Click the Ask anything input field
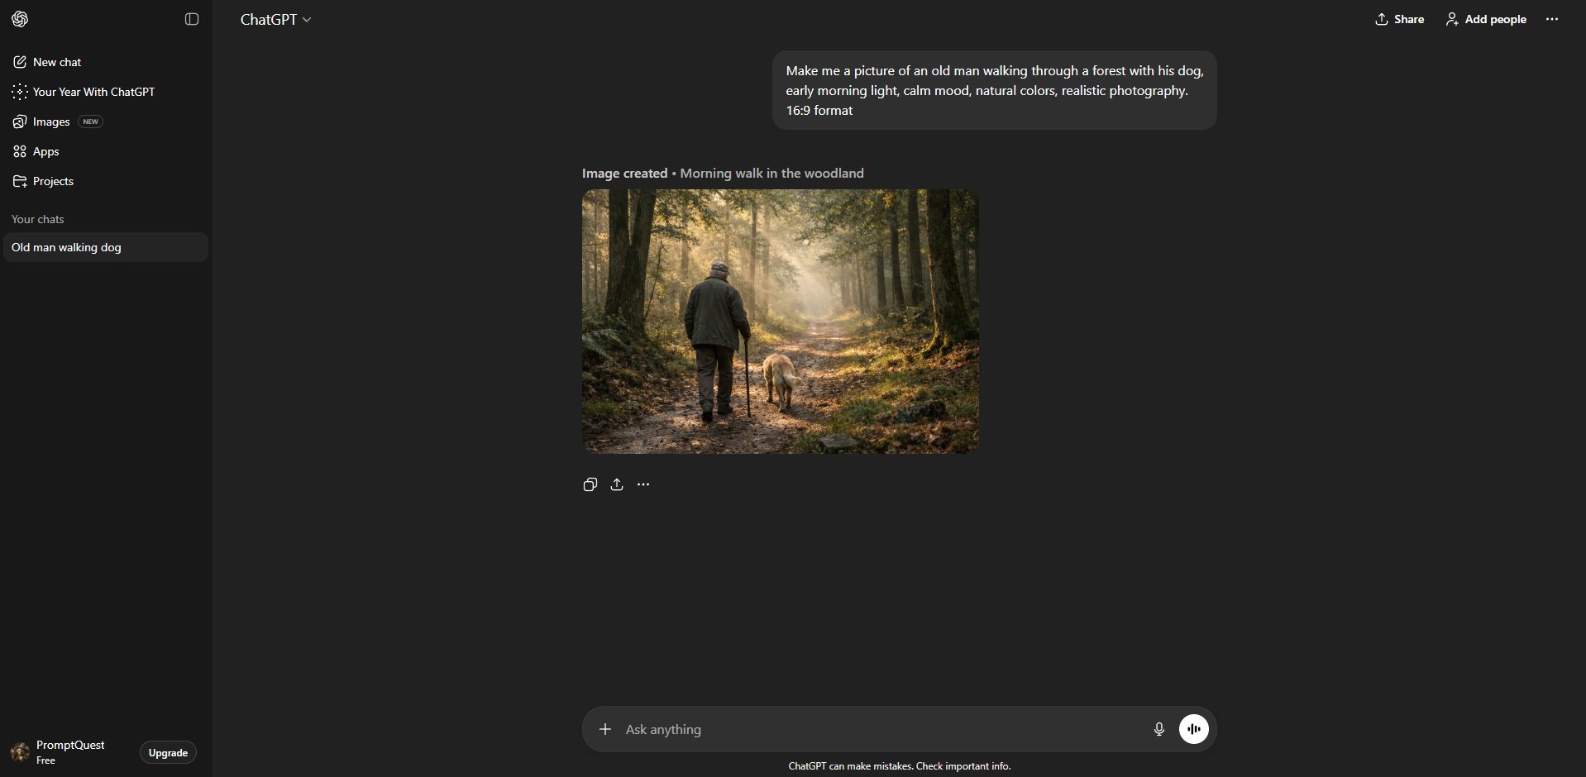Image resolution: width=1586 pixels, height=777 pixels. [877, 729]
